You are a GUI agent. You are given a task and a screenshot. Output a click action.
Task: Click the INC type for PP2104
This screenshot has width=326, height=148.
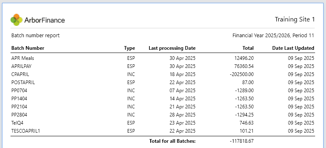click(131, 107)
